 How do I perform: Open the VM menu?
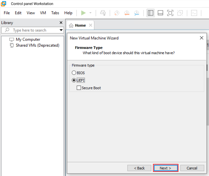(x=43, y=13)
